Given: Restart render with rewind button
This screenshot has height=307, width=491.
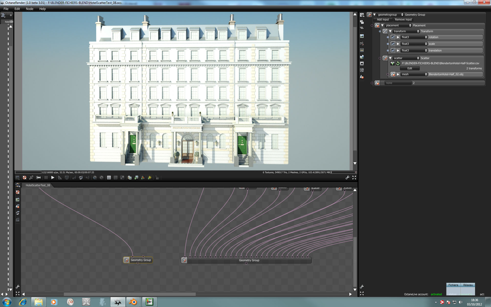Looking at the screenshot, I should pos(39,178).
